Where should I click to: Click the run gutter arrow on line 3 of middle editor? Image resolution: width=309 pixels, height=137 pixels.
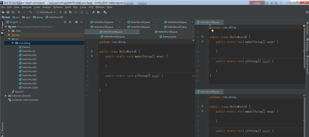[92, 51]
